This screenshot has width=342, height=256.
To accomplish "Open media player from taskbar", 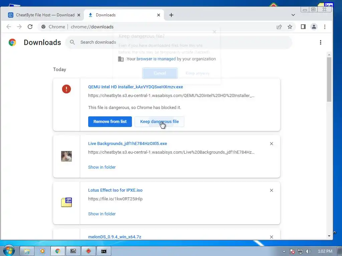I will [x=42, y=251].
